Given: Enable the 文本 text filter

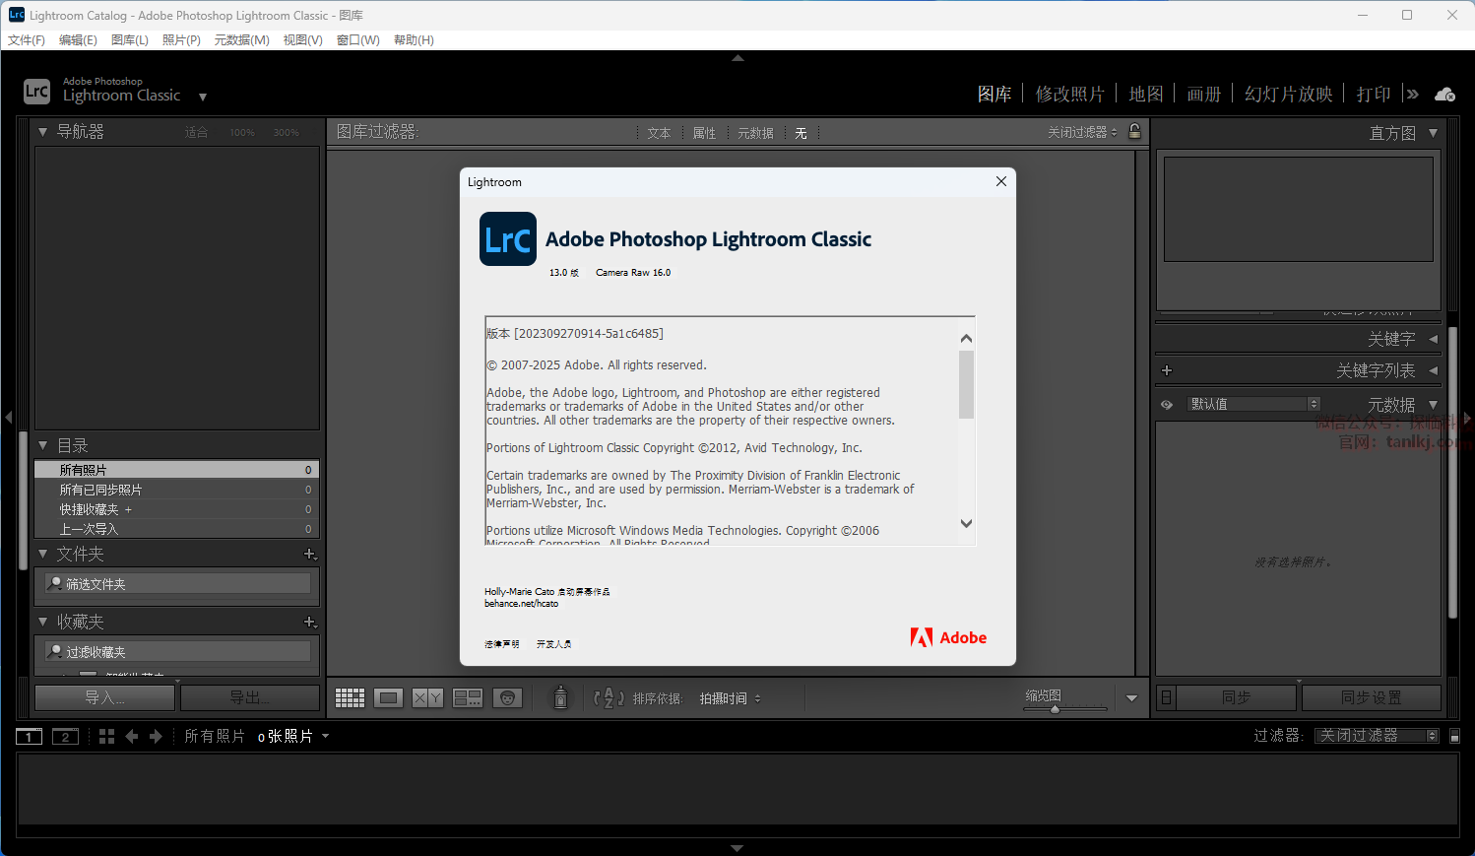Looking at the screenshot, I should pyautogui.click(x=659, y=133).
